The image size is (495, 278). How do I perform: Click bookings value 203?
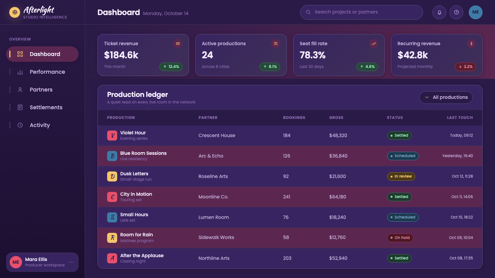point(287,258)
